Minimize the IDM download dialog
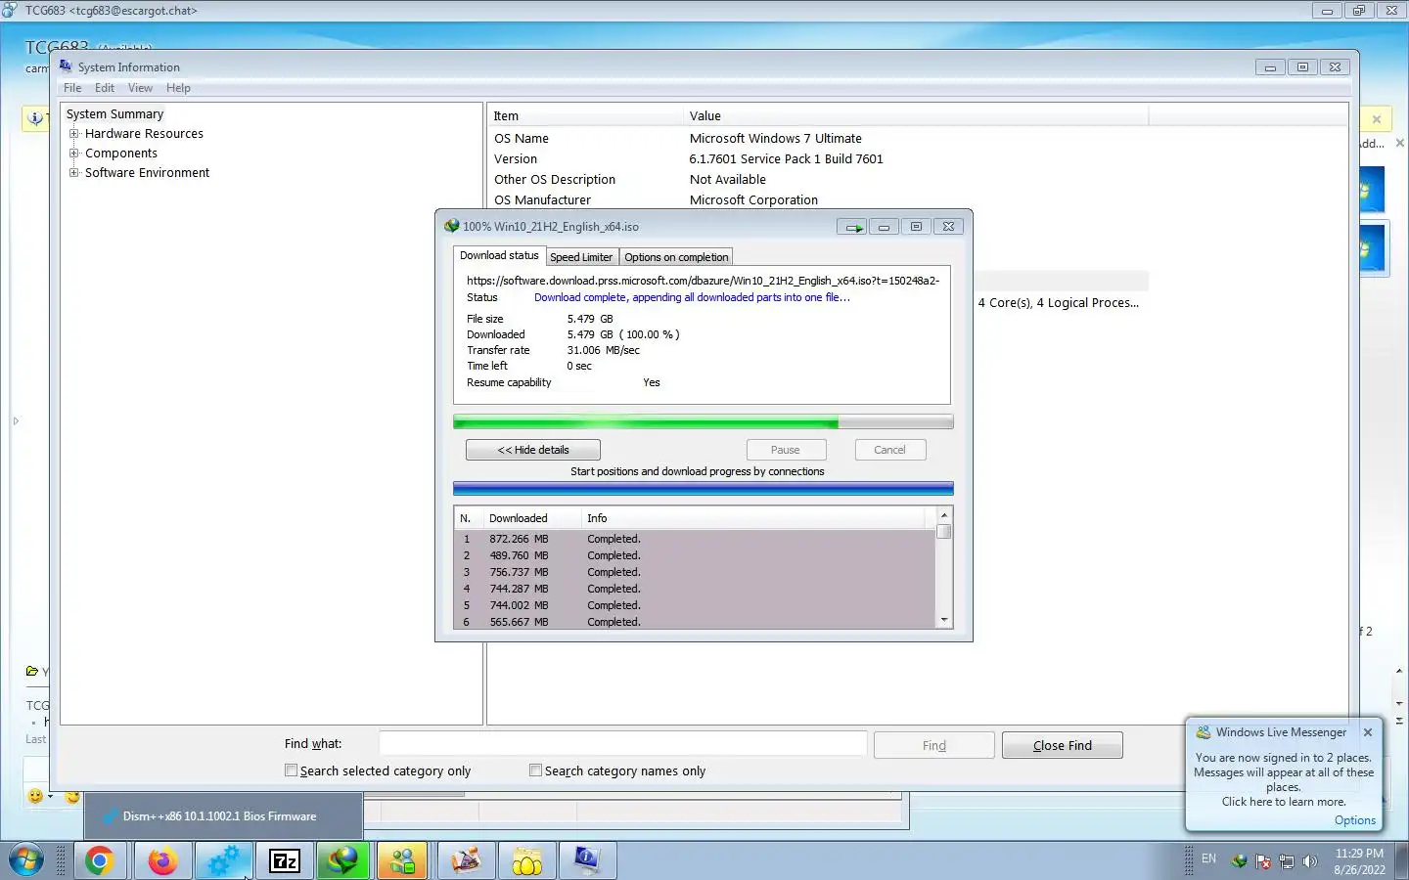 (884, 227)
